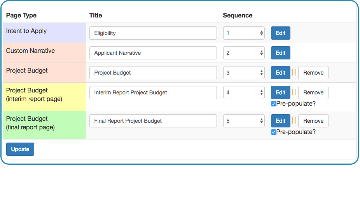
Task: Focus the Interim Report Project Budget title field
Action: click(153, 92)
